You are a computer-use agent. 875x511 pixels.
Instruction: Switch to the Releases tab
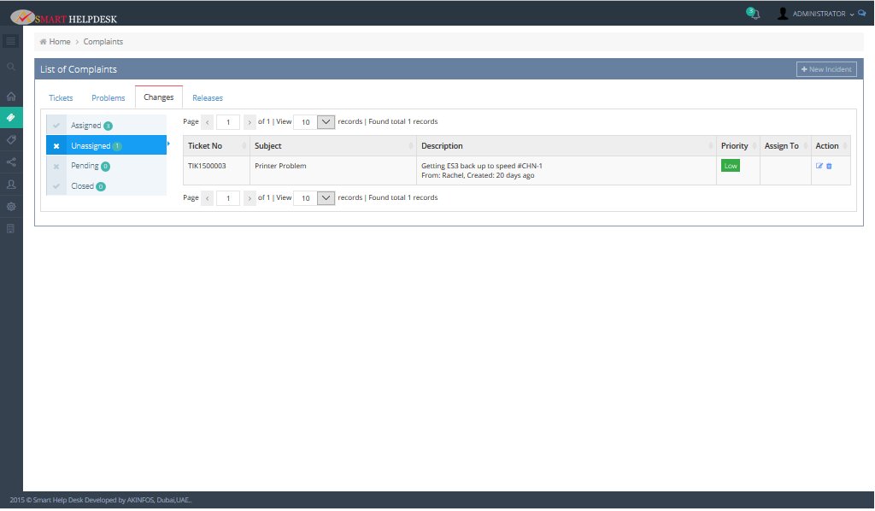(x=208, y=98)
